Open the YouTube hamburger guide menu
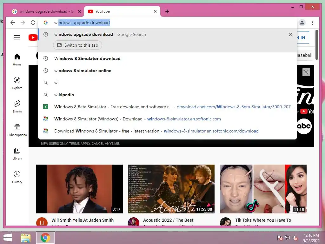 (17, 37)
